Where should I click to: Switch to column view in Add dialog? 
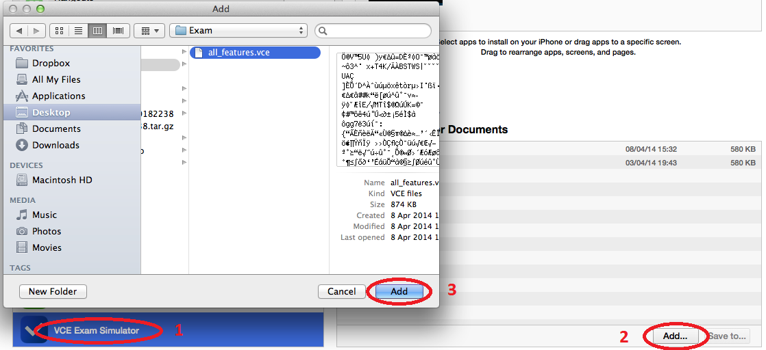pos(97,31)
